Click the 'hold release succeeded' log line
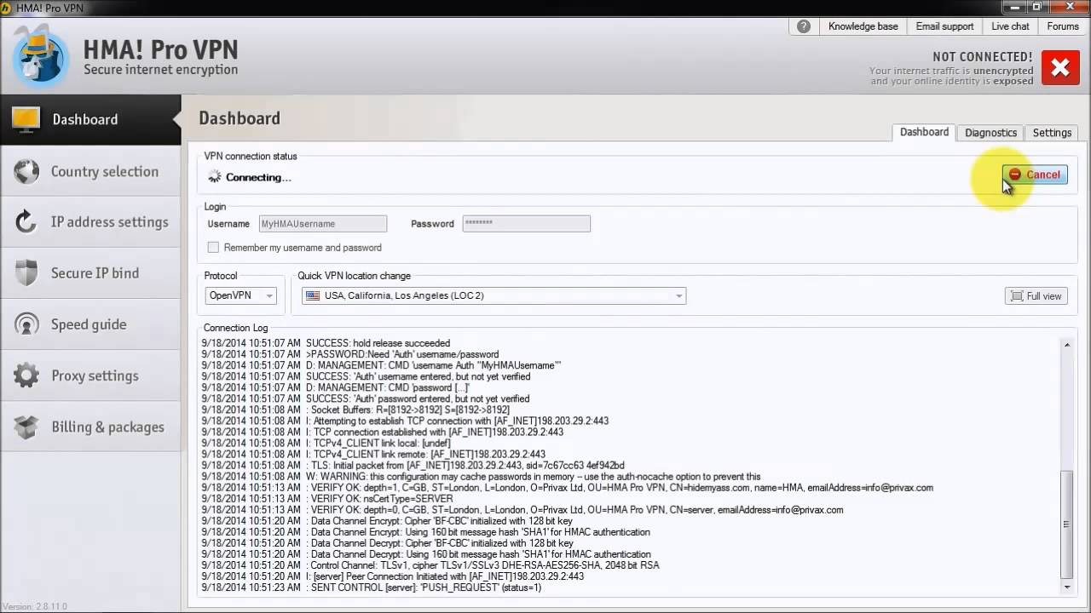The width and height of the screenshot is (1091, 613). click(x=326, y=343)
